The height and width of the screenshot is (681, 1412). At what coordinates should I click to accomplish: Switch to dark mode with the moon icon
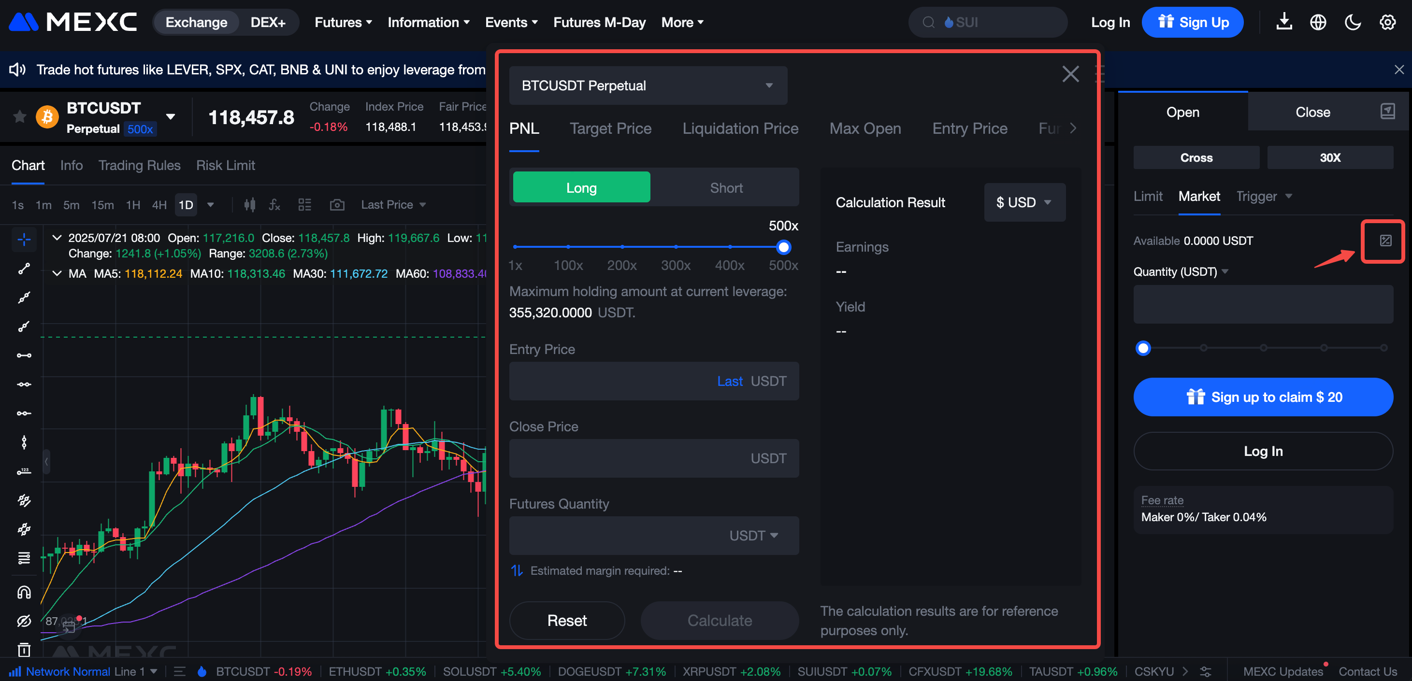coord(1352,23)
